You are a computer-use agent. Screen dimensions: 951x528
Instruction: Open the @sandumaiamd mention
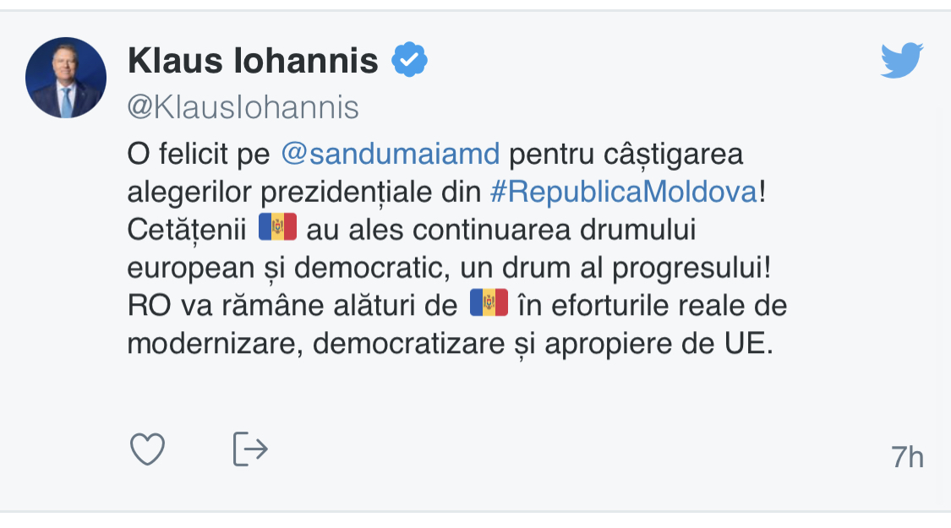(x=391, y=155)
